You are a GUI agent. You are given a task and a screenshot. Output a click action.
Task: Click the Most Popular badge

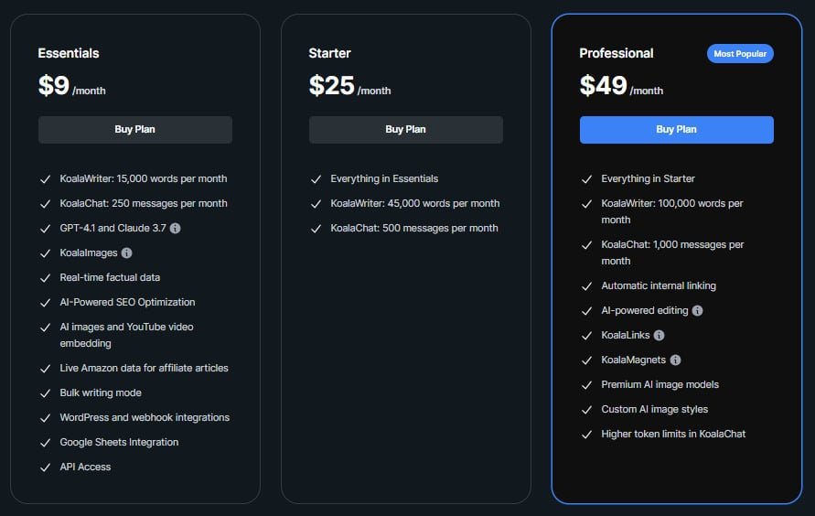click(x=740, y=54)
